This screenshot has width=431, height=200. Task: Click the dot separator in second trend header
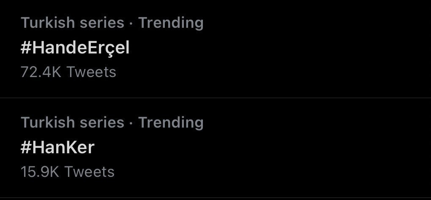coord(131,123)
